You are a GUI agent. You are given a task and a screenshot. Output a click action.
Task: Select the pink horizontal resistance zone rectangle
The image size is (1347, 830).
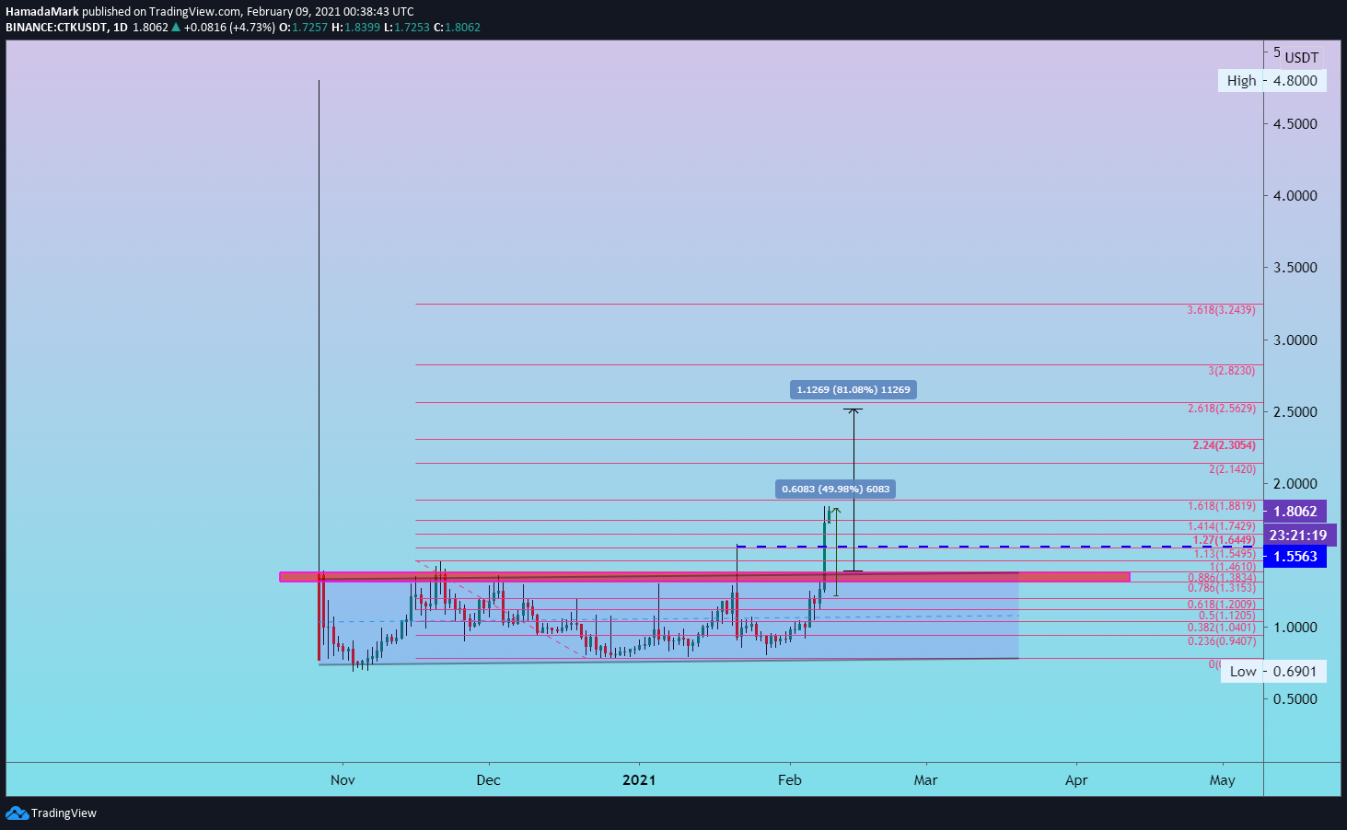pyautogui.click(x=704, y=577)
